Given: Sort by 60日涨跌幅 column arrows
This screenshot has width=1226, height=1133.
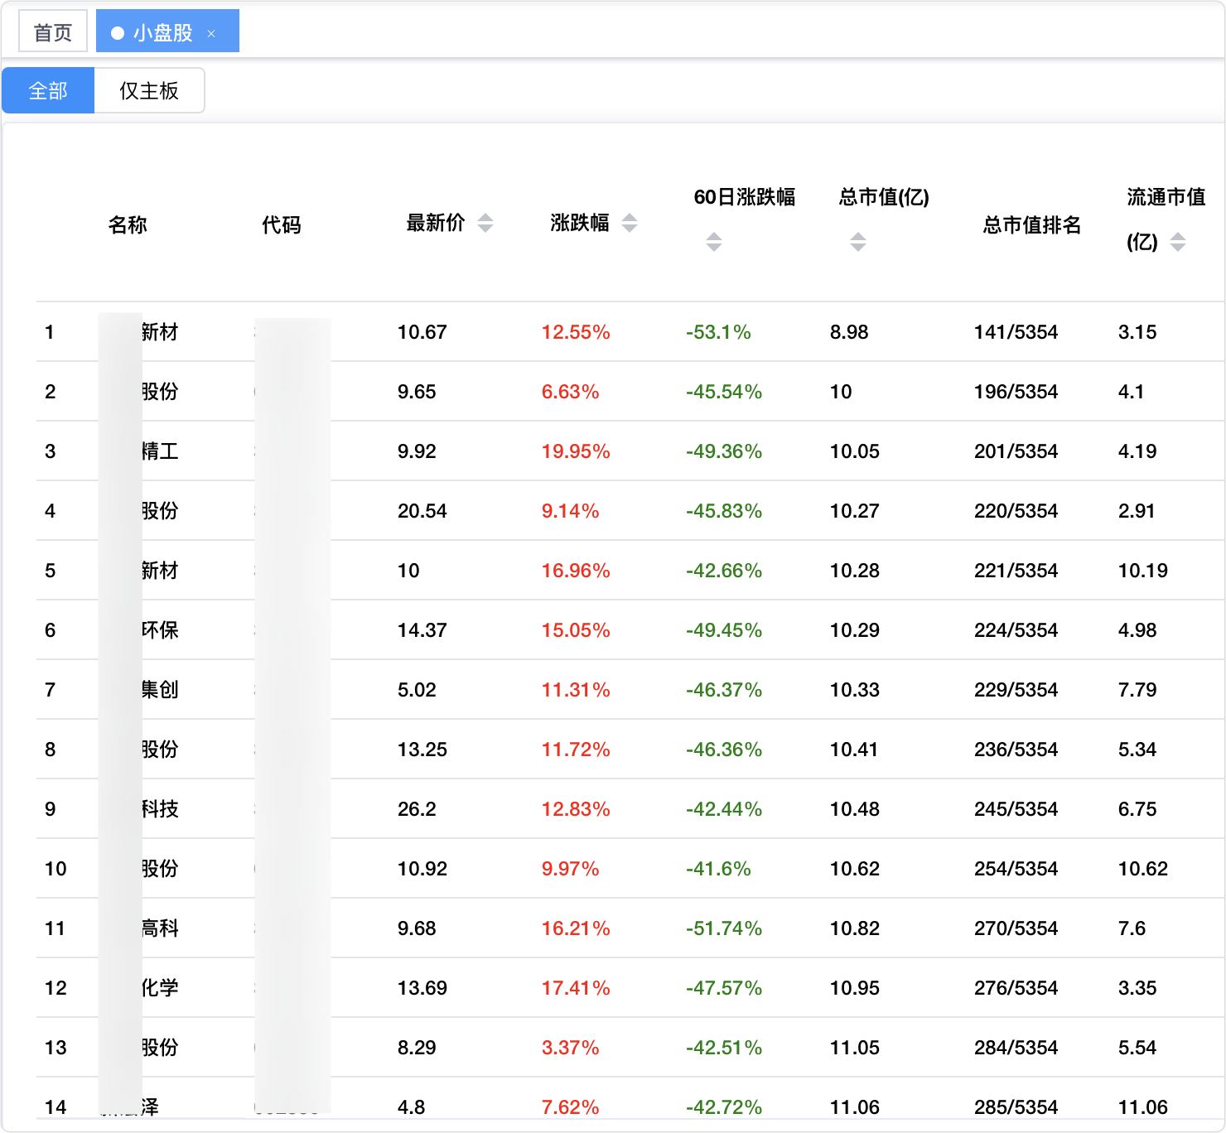Looking at the screenshot, I should 714,242.
